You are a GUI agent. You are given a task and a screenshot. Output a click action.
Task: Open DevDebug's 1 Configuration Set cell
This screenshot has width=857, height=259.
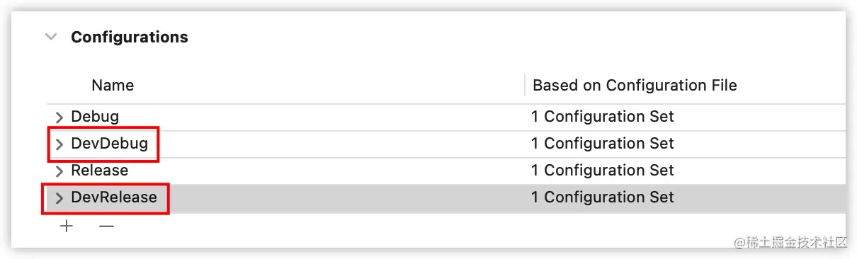(603, 144)
